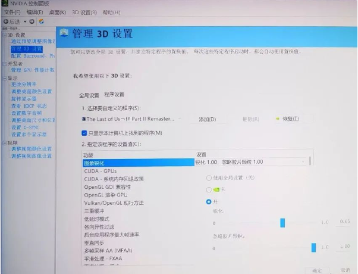Image resolution: width=358 pixels, height=274 pixels.
Task: Collapse the 开发者 tree node
Action: (5, 64)
